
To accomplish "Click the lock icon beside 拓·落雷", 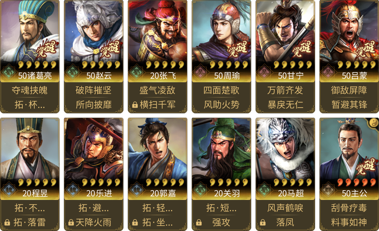I will pyautogui.click(x=7, y=222).
